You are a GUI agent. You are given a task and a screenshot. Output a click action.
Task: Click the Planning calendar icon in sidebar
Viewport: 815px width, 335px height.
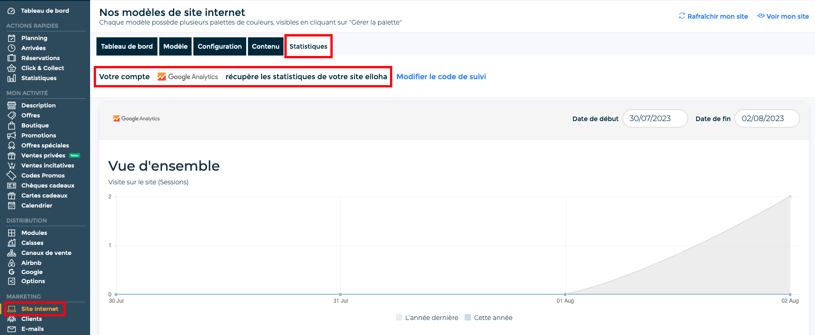(x=11, y=38)
